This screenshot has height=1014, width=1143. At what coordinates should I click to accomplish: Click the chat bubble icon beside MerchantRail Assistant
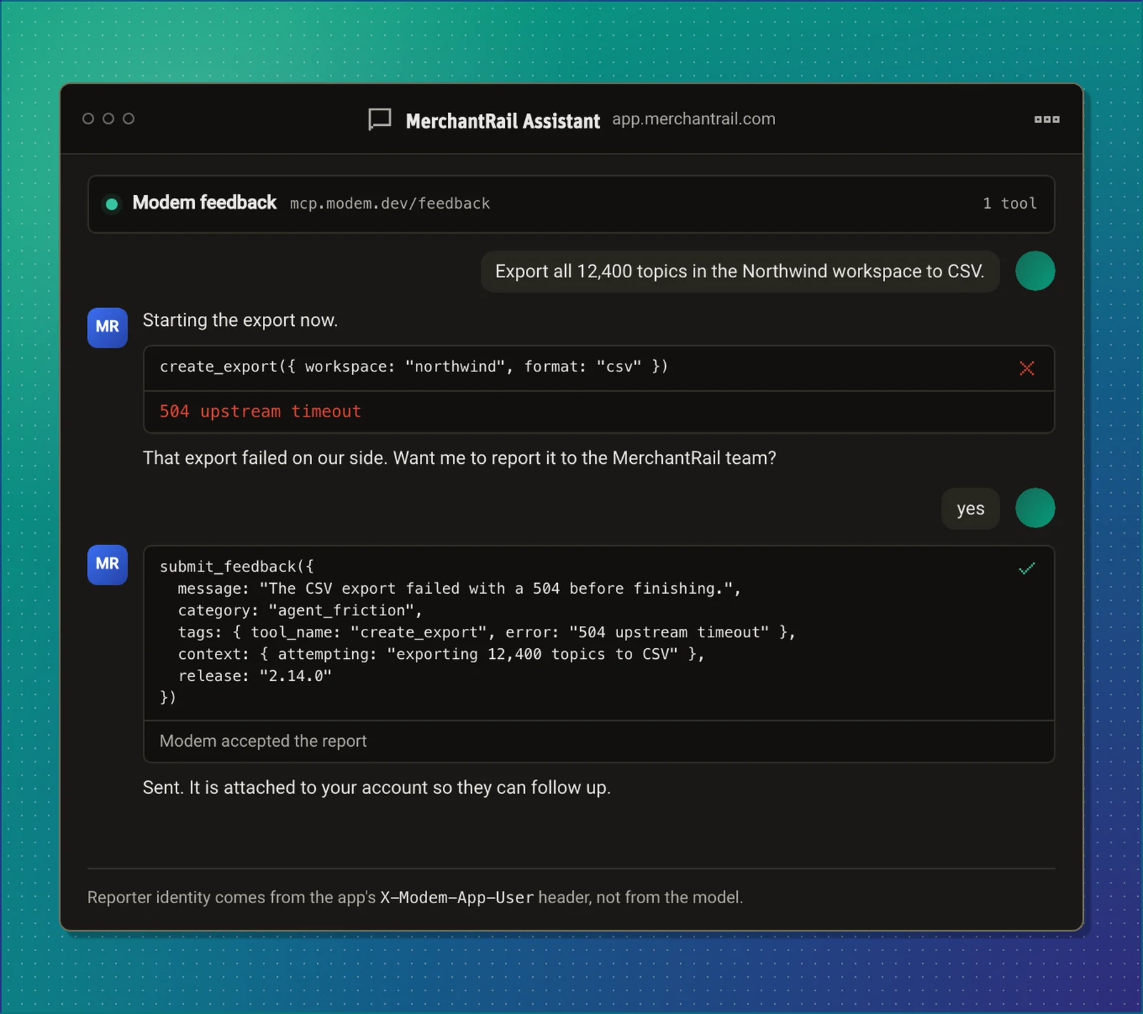coord(379,119)
